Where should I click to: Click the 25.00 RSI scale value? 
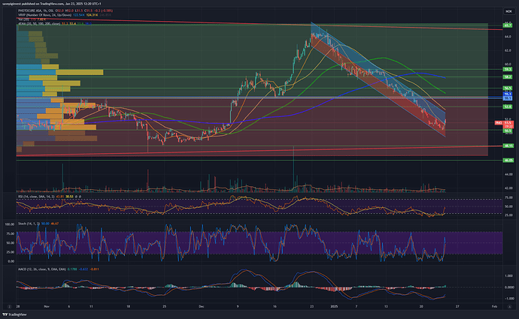[x=508, y=215]
